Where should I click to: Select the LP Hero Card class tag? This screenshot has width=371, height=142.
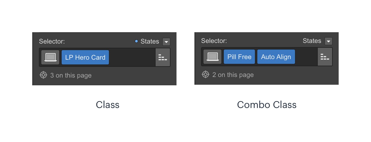coord(85,57)
